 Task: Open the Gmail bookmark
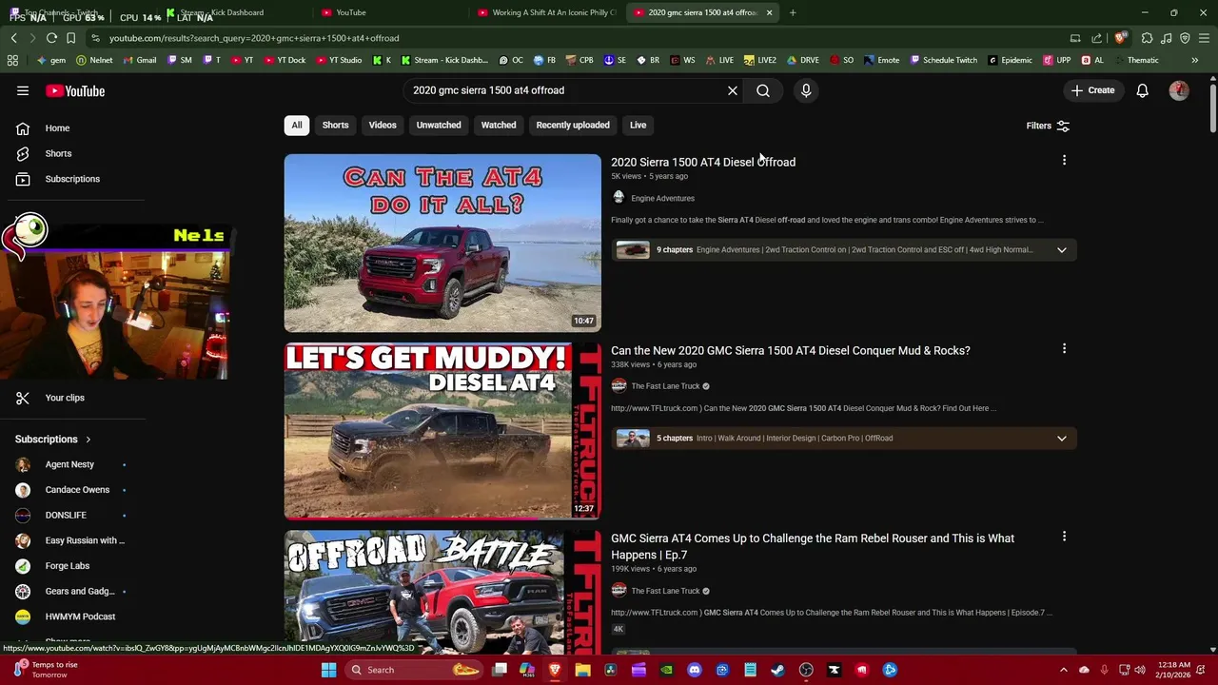139,60
